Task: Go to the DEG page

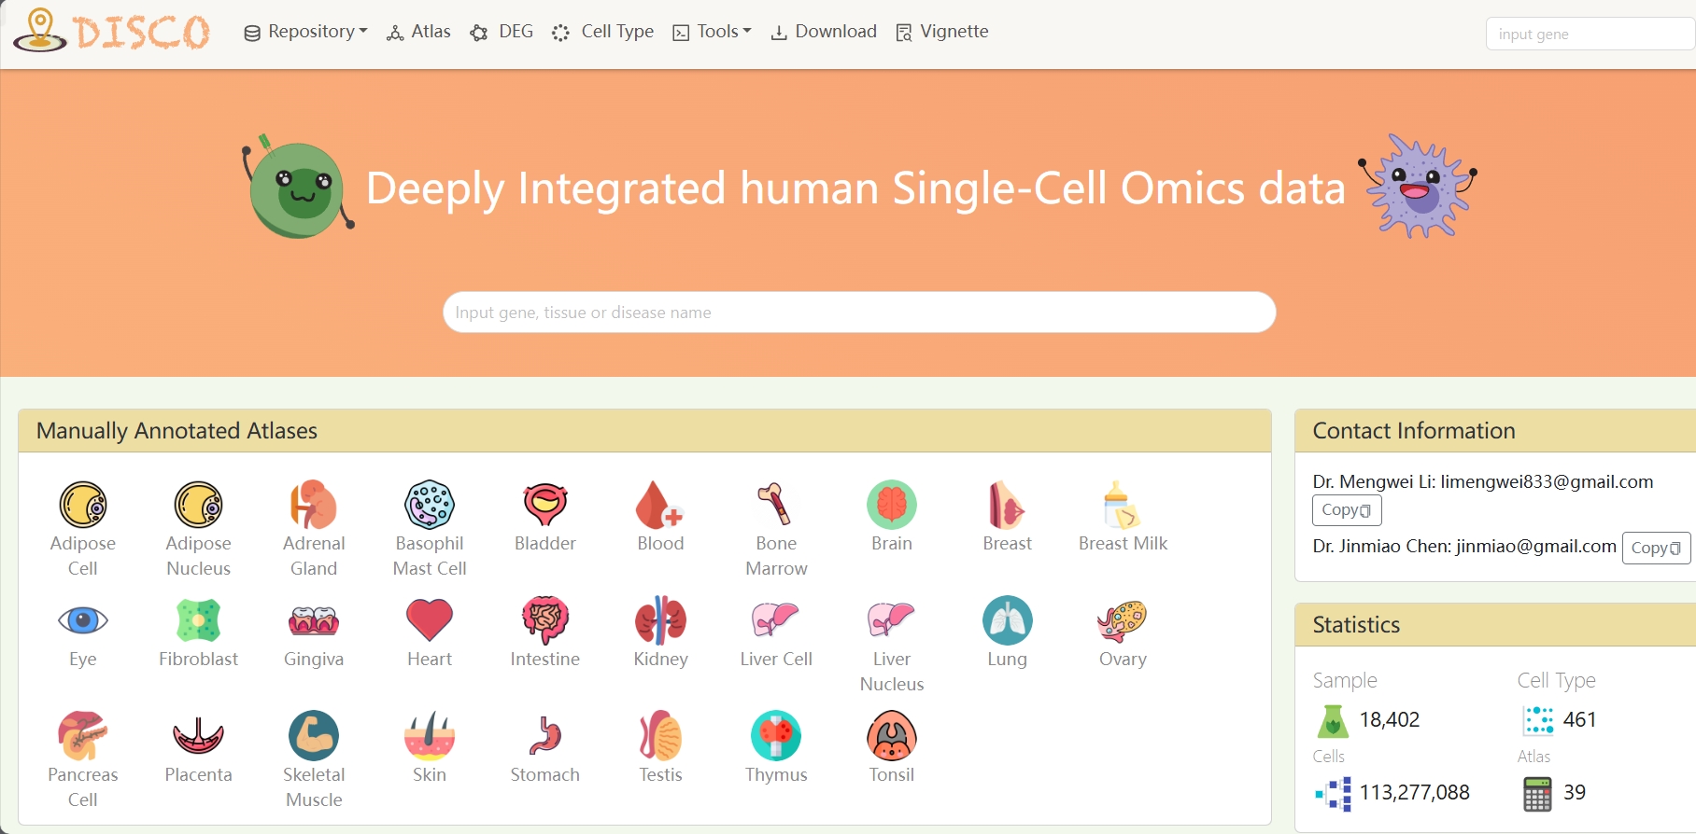Action: (x=502, y=32)
